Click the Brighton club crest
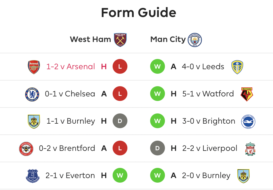273x190 pixels. [x=248, y=121]
